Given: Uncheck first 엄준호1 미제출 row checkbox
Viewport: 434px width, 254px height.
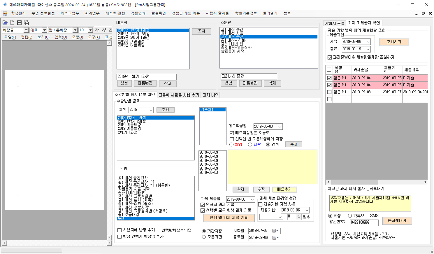Looking at the screenshot, I should [329, 78].
